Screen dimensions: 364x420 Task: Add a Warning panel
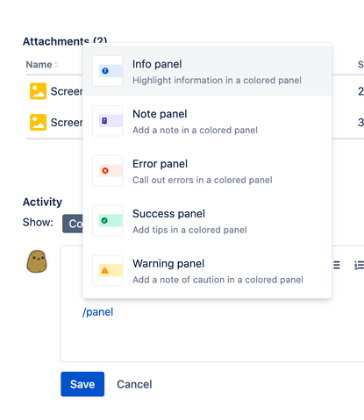tap(207, 271)
